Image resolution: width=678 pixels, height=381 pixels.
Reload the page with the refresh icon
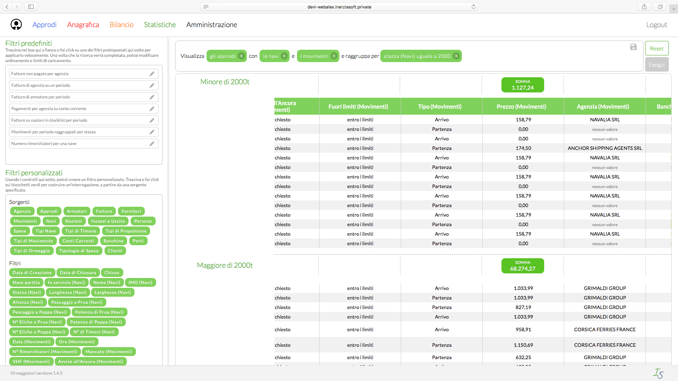[474, 6]
